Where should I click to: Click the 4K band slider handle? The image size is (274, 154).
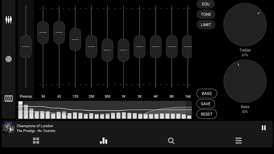point(156,47)
